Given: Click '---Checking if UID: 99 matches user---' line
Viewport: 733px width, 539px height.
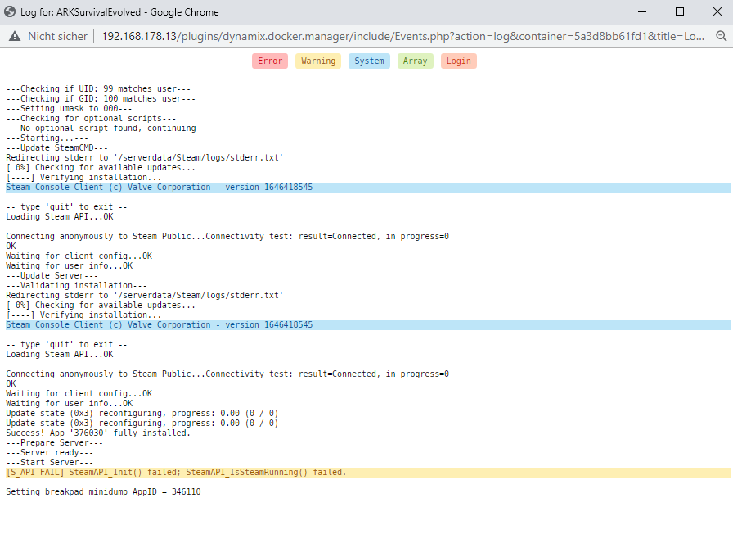Looking at the screenshot, I should (98, 89).
